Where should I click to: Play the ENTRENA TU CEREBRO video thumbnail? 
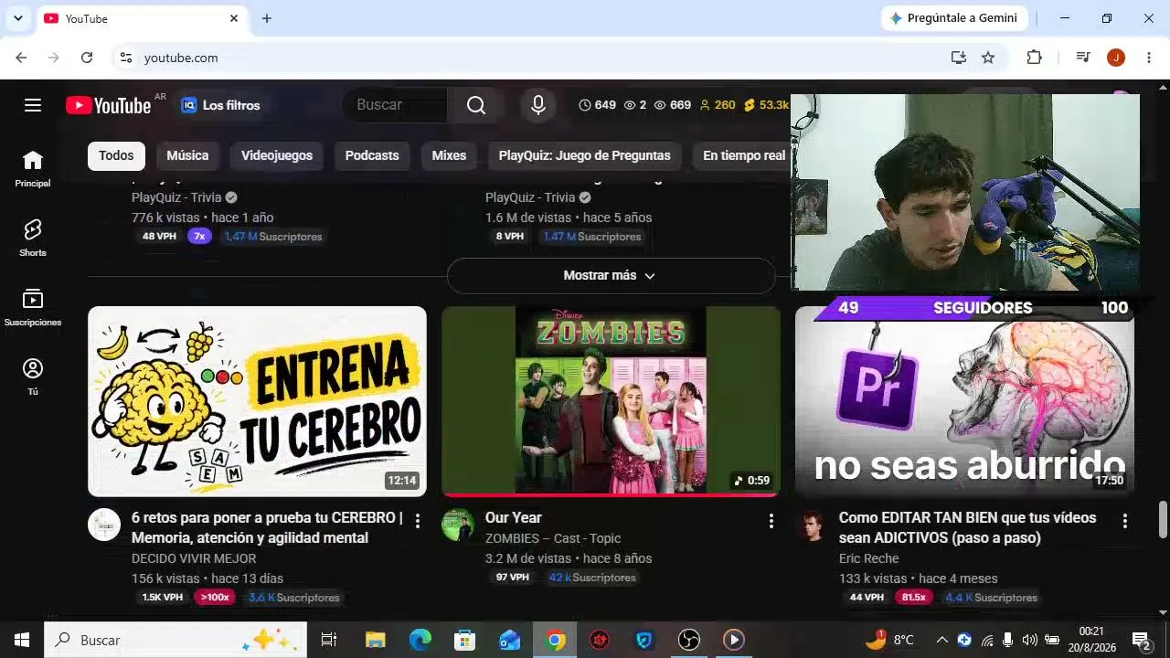click(257, 401)
